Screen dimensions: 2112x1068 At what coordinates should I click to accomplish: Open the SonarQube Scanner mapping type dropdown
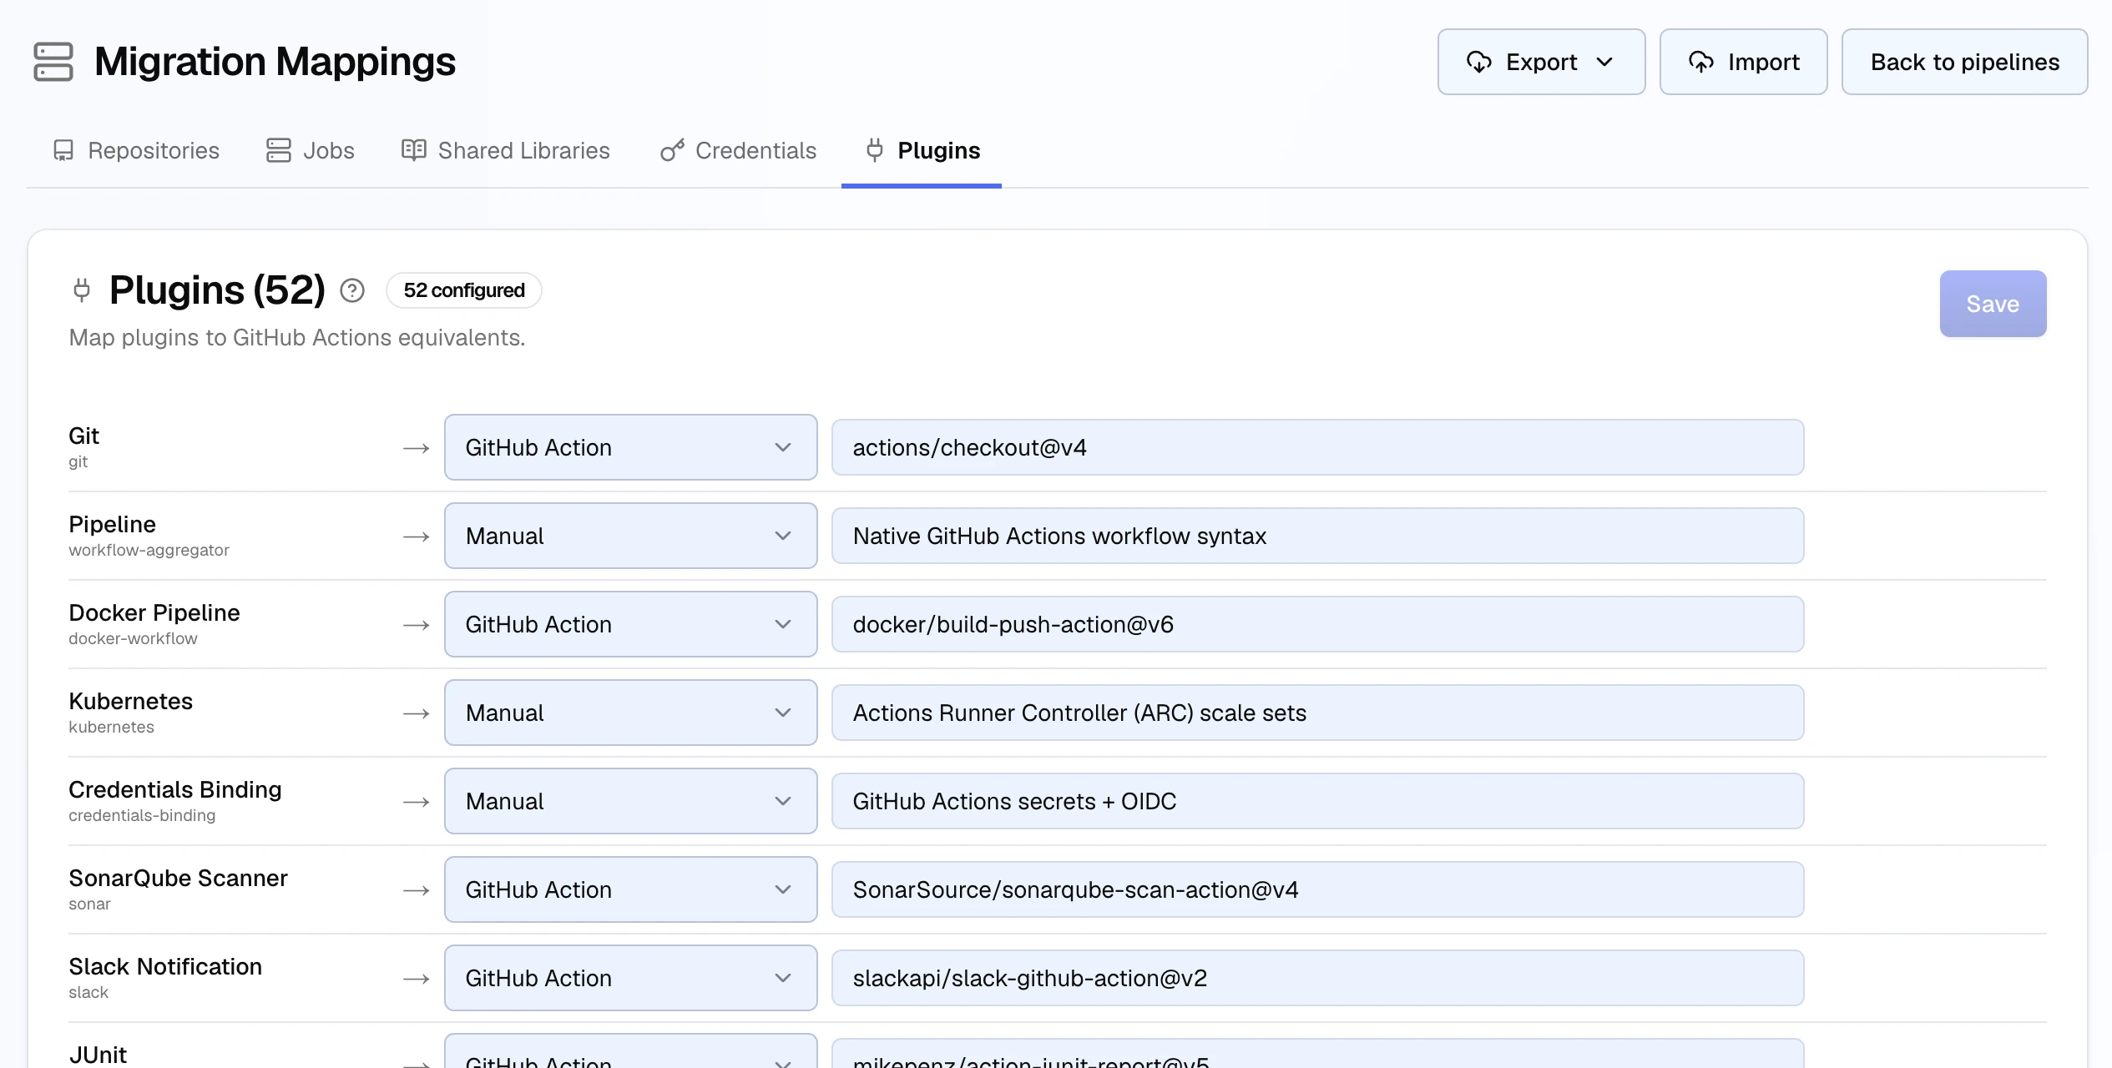[x=630, y=889]
